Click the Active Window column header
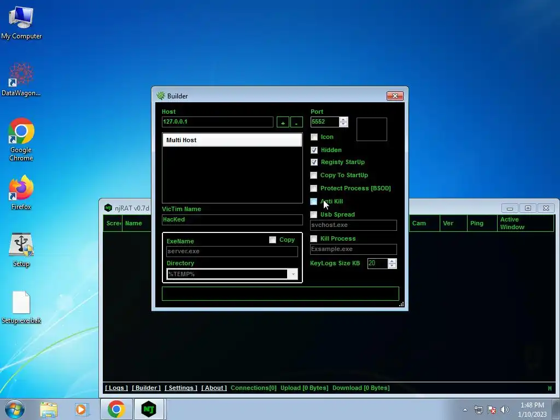This screenshot has width=560, height=420. 526,223
